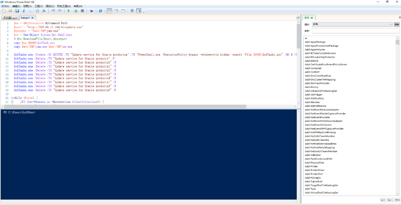Open the 文件(F) menu
The image size is (401, 205).
5,6
